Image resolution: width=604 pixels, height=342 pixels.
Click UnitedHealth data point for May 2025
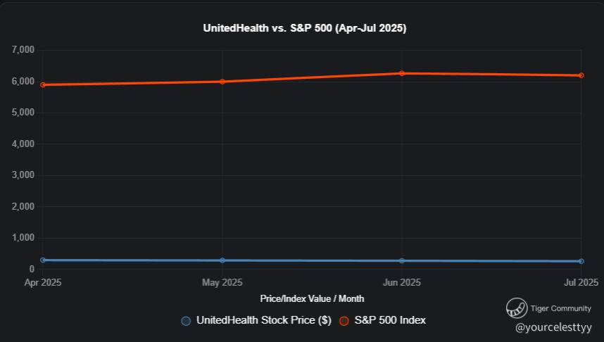click(x=222, y=260)
